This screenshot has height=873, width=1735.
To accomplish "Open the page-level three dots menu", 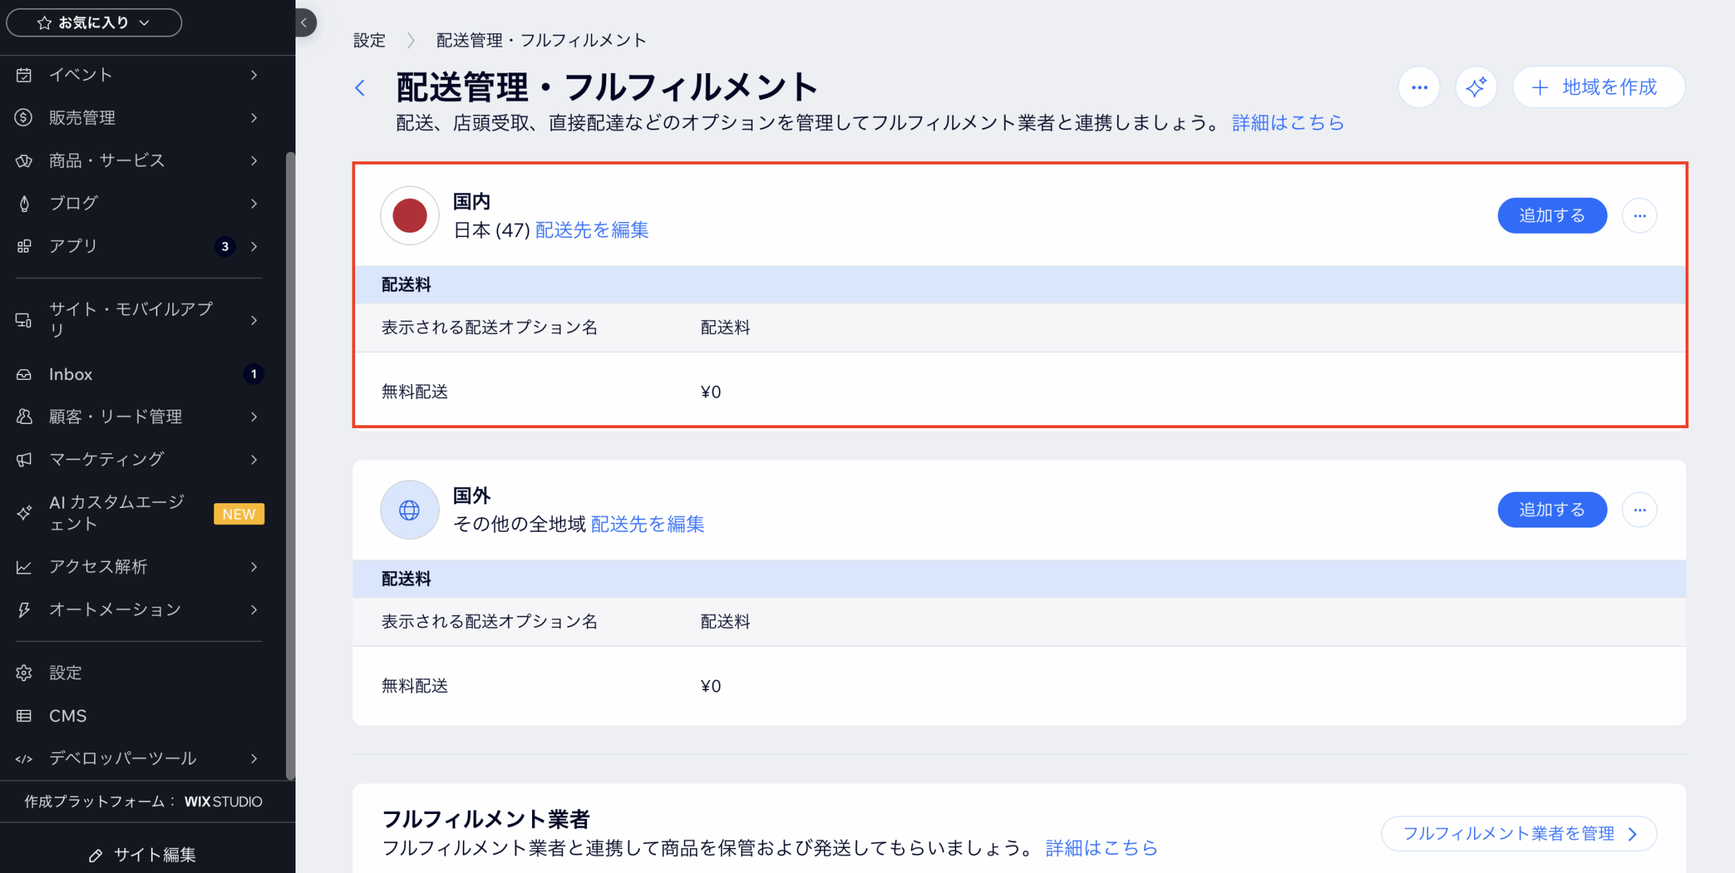I will [x=1419, y=87].
